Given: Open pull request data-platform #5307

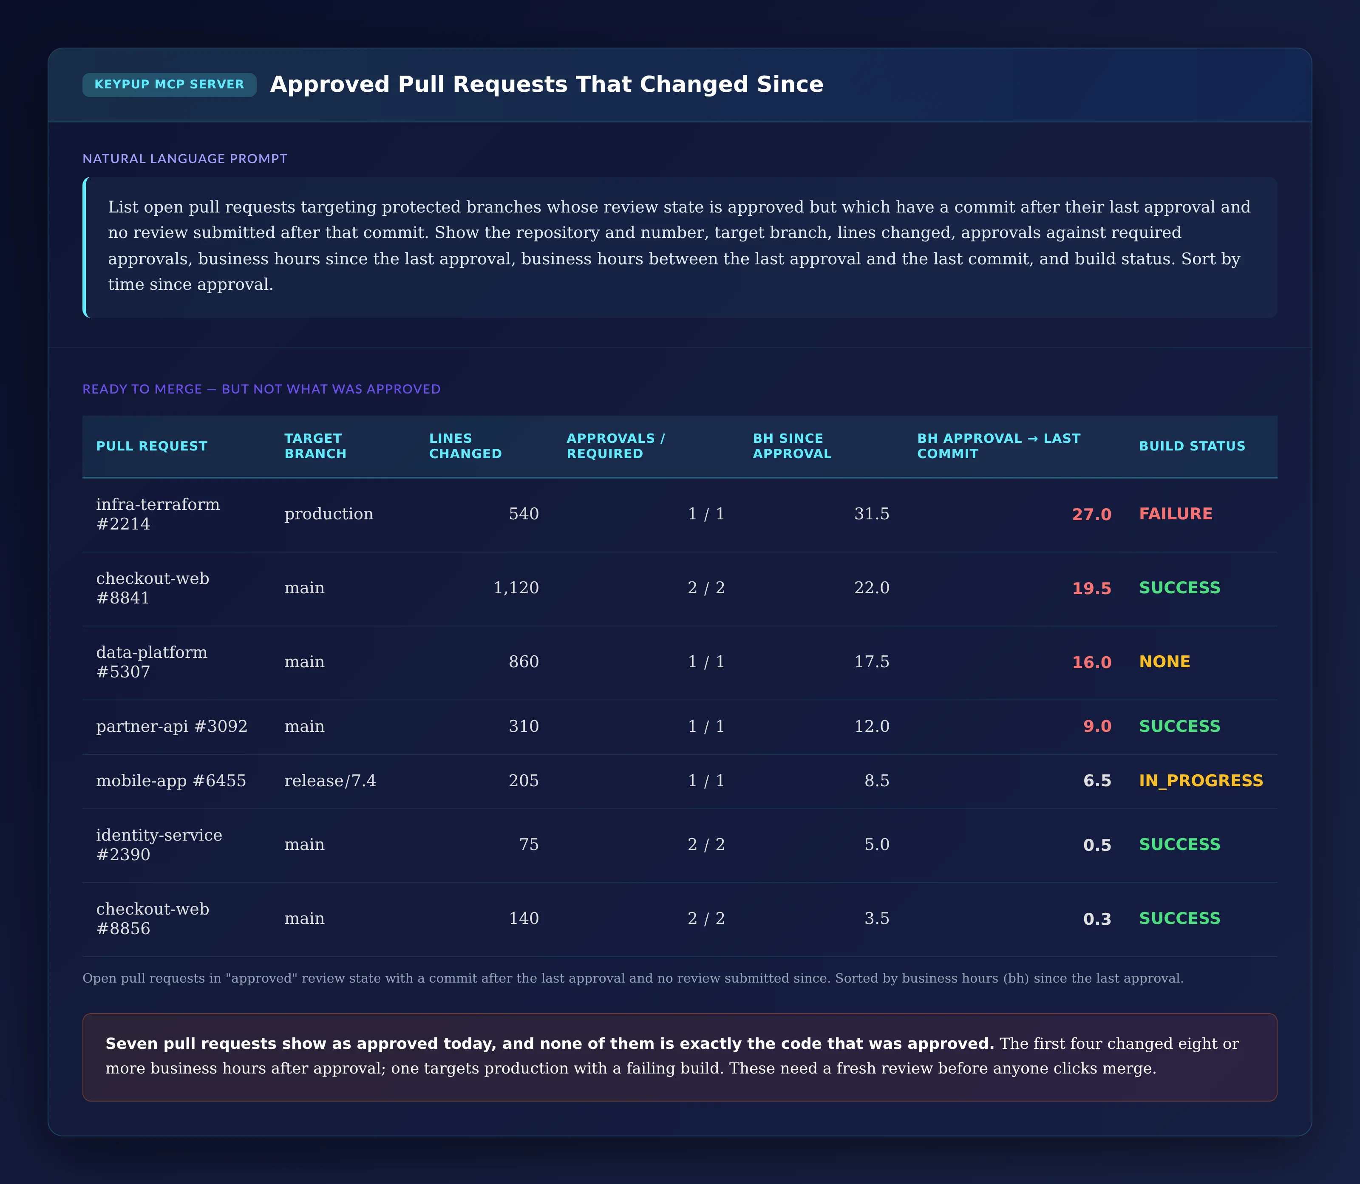Looking at the screenshot, I should click(x=152, y=662).
